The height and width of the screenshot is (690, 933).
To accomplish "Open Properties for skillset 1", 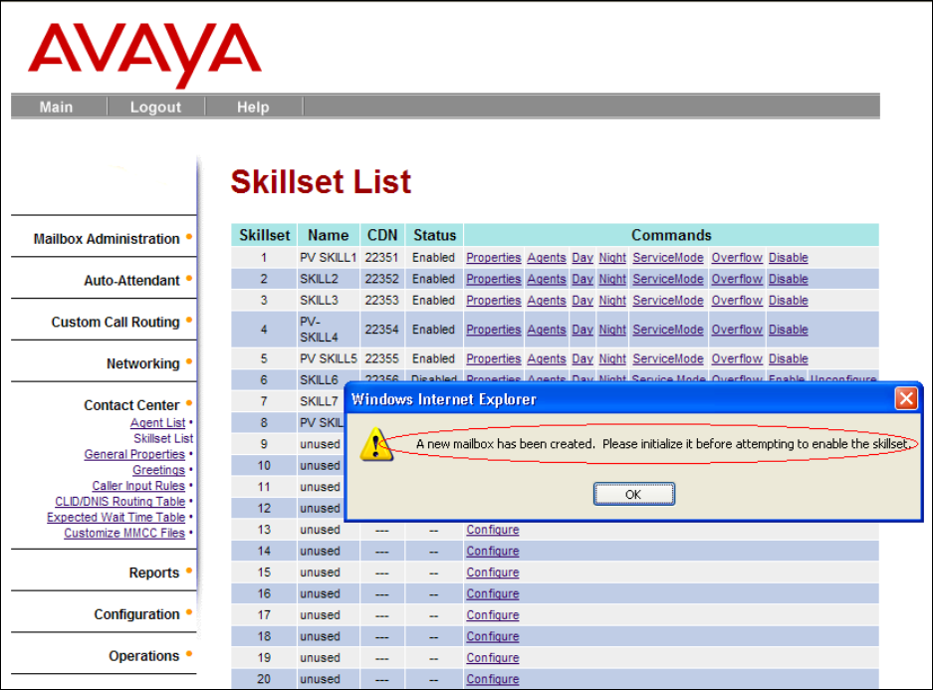I will (x=493, y=258).
